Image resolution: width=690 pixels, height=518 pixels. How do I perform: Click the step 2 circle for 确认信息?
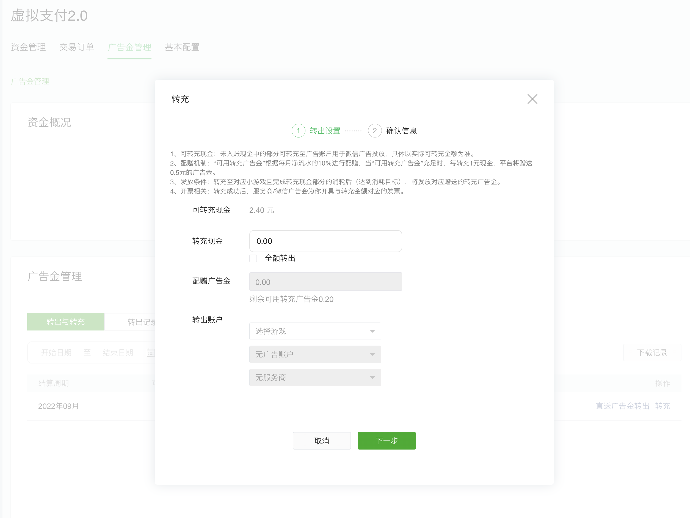click(x=375, y=131)
